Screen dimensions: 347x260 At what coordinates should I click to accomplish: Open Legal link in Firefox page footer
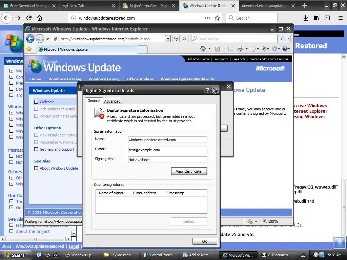coord(74,246)
